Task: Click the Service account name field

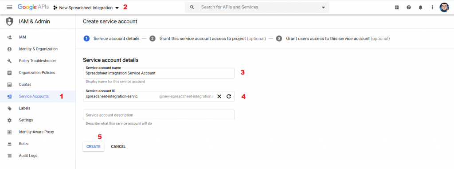Action: tap(159, 73)
